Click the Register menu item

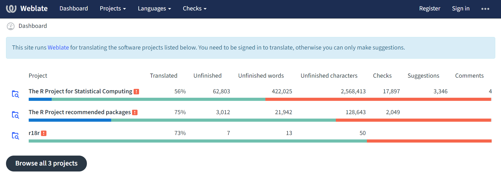(430, 9)
